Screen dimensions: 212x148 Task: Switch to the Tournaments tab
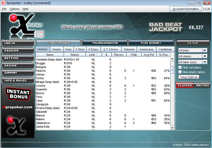point(105,43)
